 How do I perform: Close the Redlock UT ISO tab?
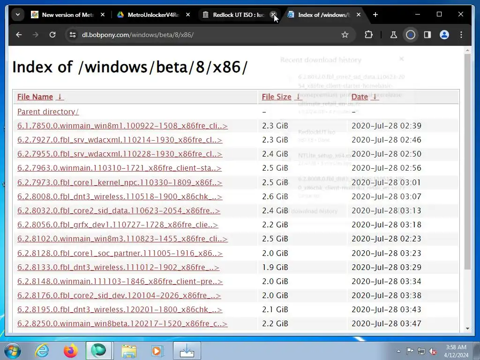tap(273, 15)
